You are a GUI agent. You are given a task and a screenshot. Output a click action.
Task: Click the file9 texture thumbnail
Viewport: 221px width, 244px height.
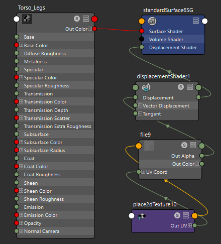(149, 146)
